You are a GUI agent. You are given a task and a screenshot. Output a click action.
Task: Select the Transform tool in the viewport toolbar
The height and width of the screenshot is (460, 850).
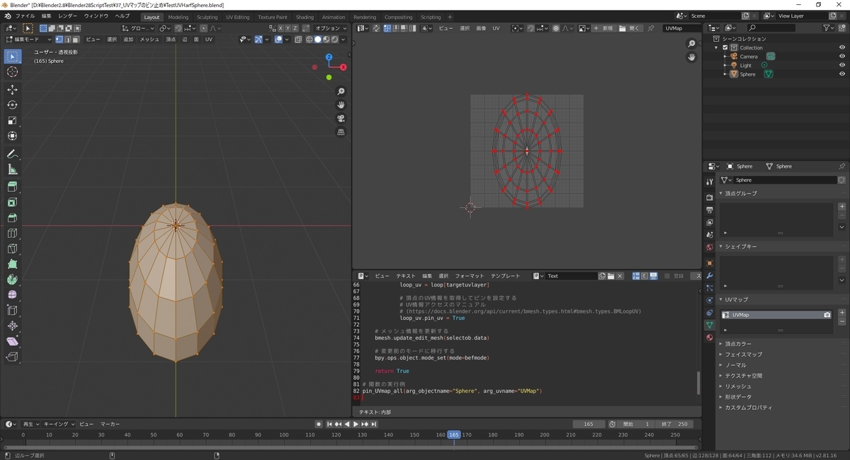pos(12,136)
